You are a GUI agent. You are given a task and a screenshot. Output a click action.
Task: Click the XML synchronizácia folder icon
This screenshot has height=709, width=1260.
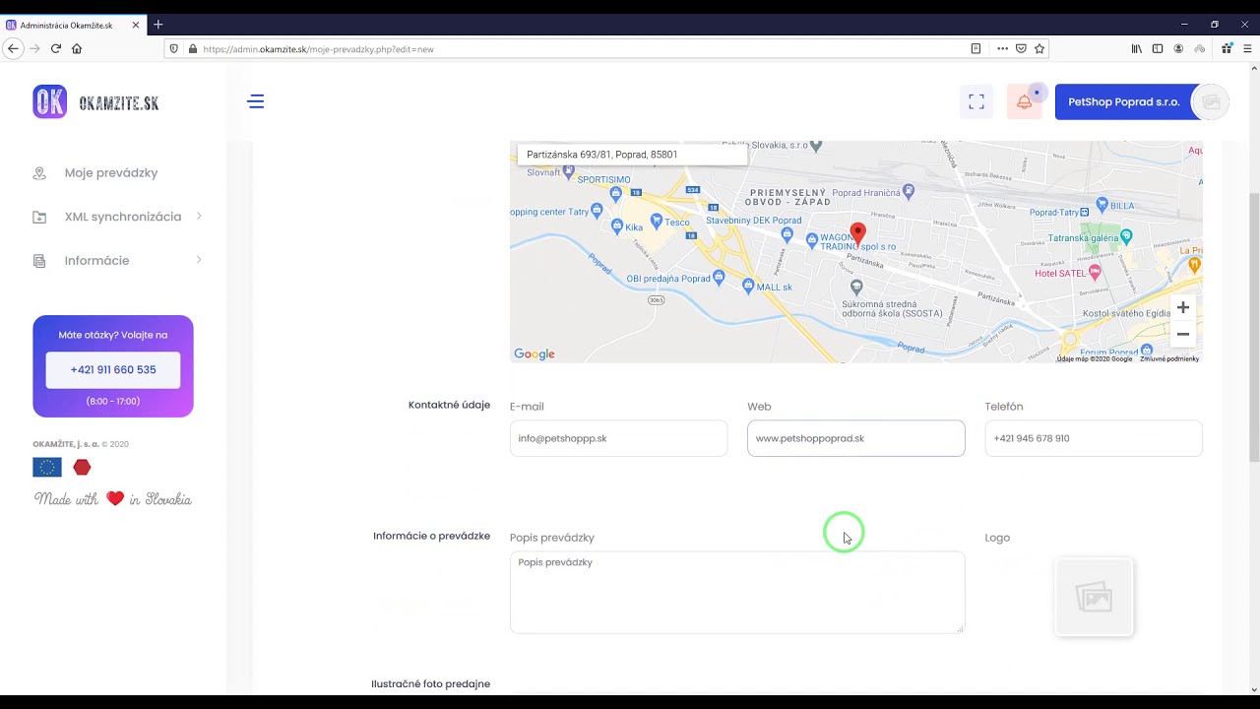[x=39, y=217]
